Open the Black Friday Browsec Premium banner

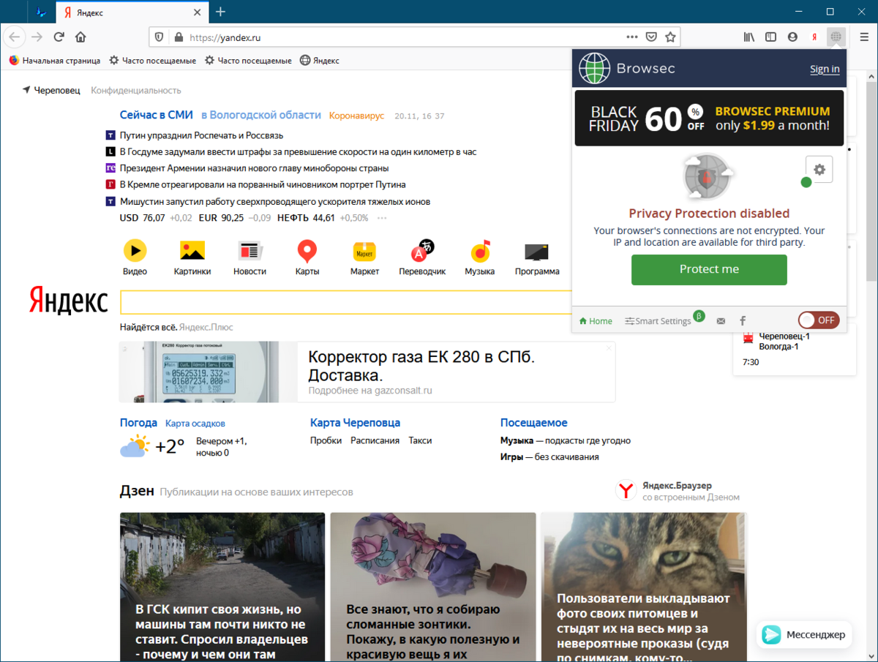pyautogui.click(x=709, y=118)
